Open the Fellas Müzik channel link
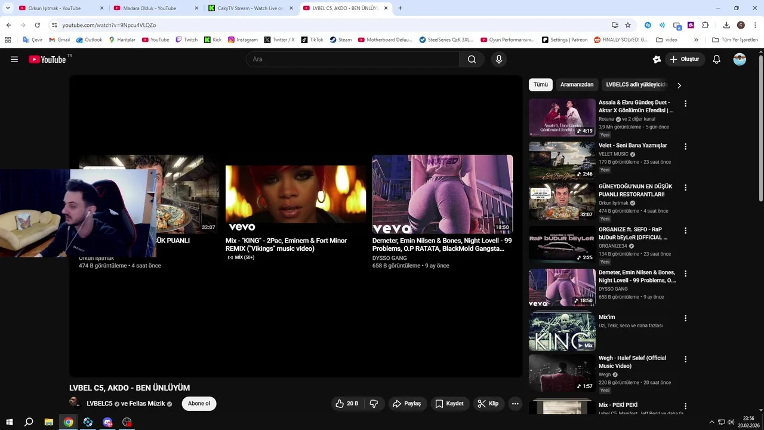This screenshot has width=764, height=430. tap(146, 404)
